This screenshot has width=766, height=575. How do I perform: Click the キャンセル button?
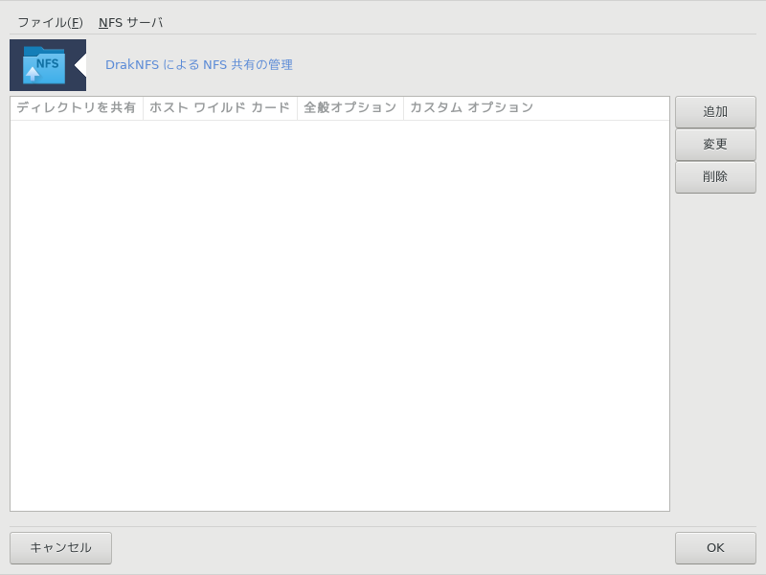coord(60,547)
